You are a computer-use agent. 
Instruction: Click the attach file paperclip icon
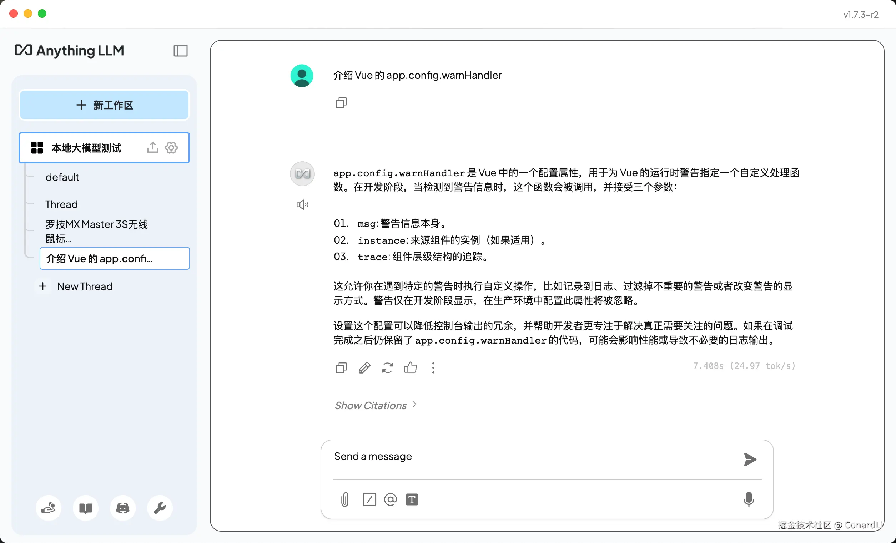click(x=345, y=499)
